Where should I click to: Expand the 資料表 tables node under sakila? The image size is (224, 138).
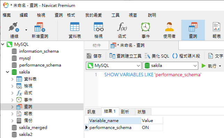13,79
